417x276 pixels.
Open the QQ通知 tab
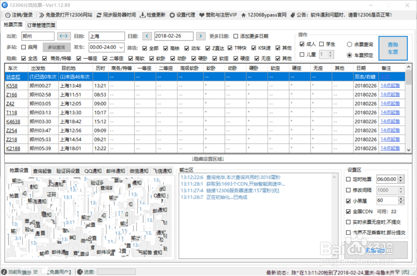93,171
